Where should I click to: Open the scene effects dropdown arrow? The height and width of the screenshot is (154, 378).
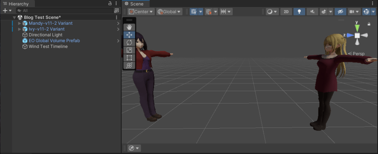point(330,11)
